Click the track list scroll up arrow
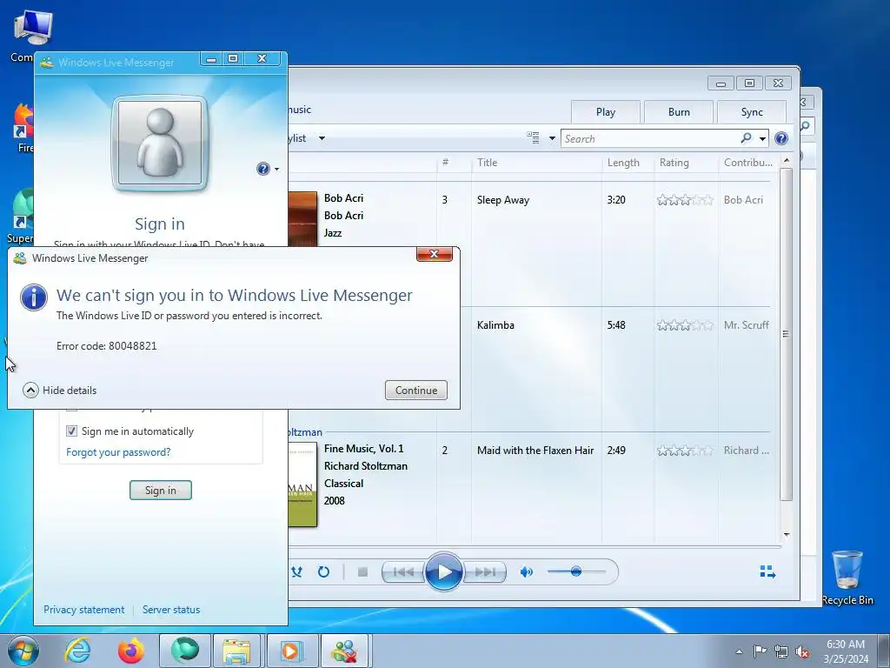The width and height of the screenshot is (890, 668). [x=786, y=160]
